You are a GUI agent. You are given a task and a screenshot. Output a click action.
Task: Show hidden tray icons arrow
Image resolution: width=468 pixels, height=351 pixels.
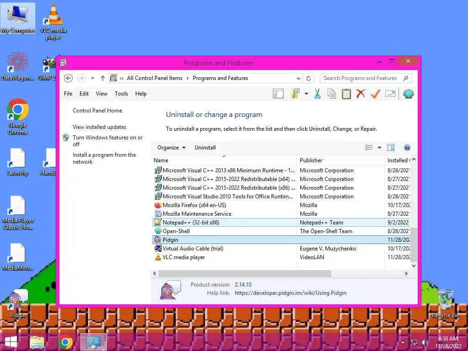click(403, 342)
